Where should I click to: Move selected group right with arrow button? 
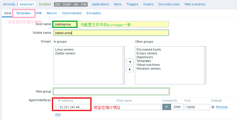click(x=130, y=69)
